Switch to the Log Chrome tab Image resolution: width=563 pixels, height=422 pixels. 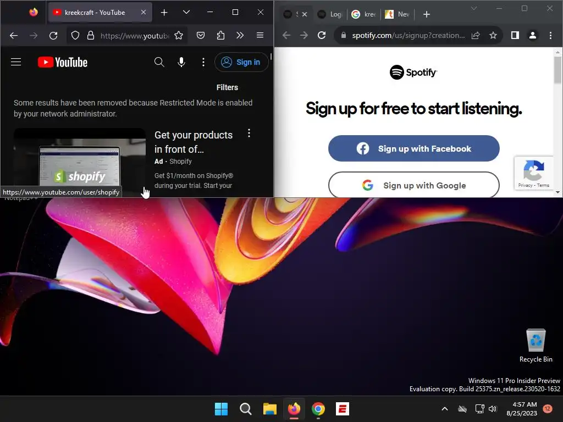pos(330,14)
